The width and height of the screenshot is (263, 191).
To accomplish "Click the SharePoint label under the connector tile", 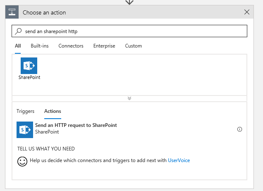I will click(x=29, y=77).
